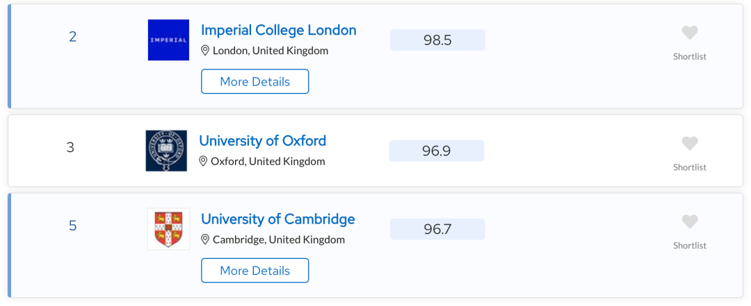The height and width of the screenshot is (306, 751).
Task: Click rank number 2 on Imperial row
Action: click(73, 37)
